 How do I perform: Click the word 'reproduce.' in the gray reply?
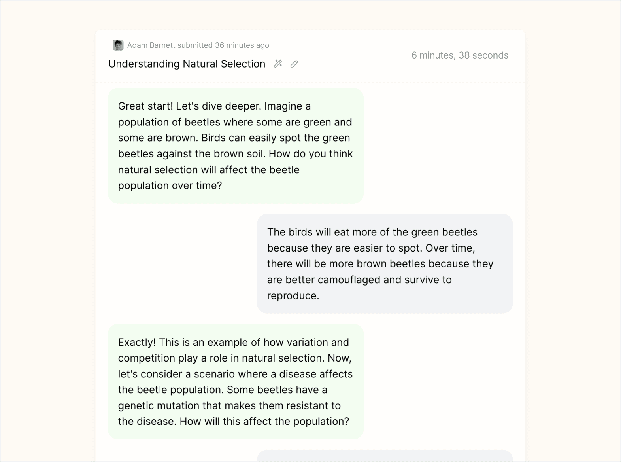point(293,296)
